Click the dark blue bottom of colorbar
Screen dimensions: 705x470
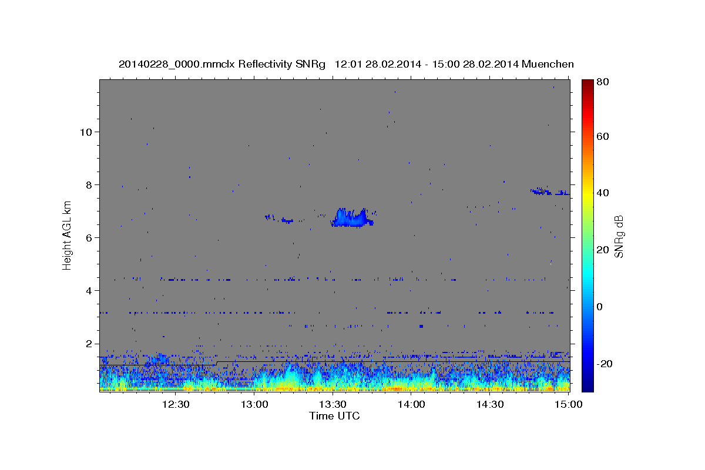click(x=587, y=385)
